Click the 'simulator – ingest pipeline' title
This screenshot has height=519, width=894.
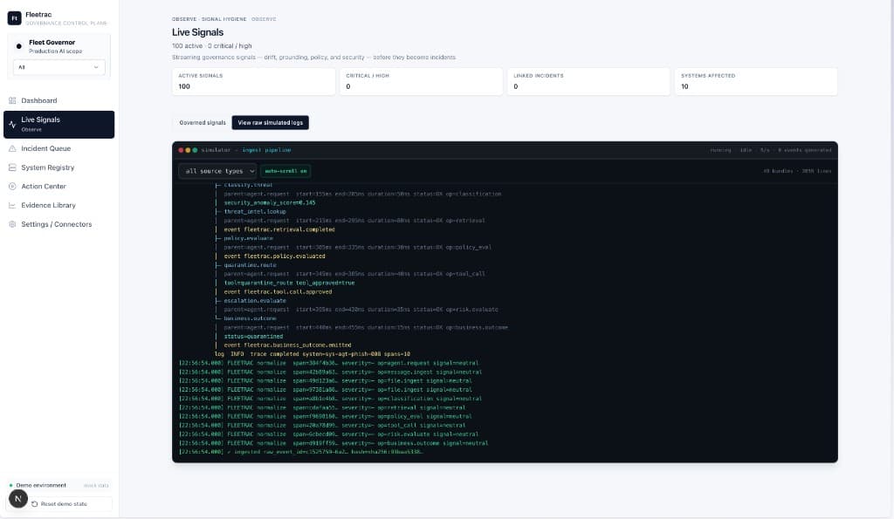pyautogui.click(x=245, y=150)
